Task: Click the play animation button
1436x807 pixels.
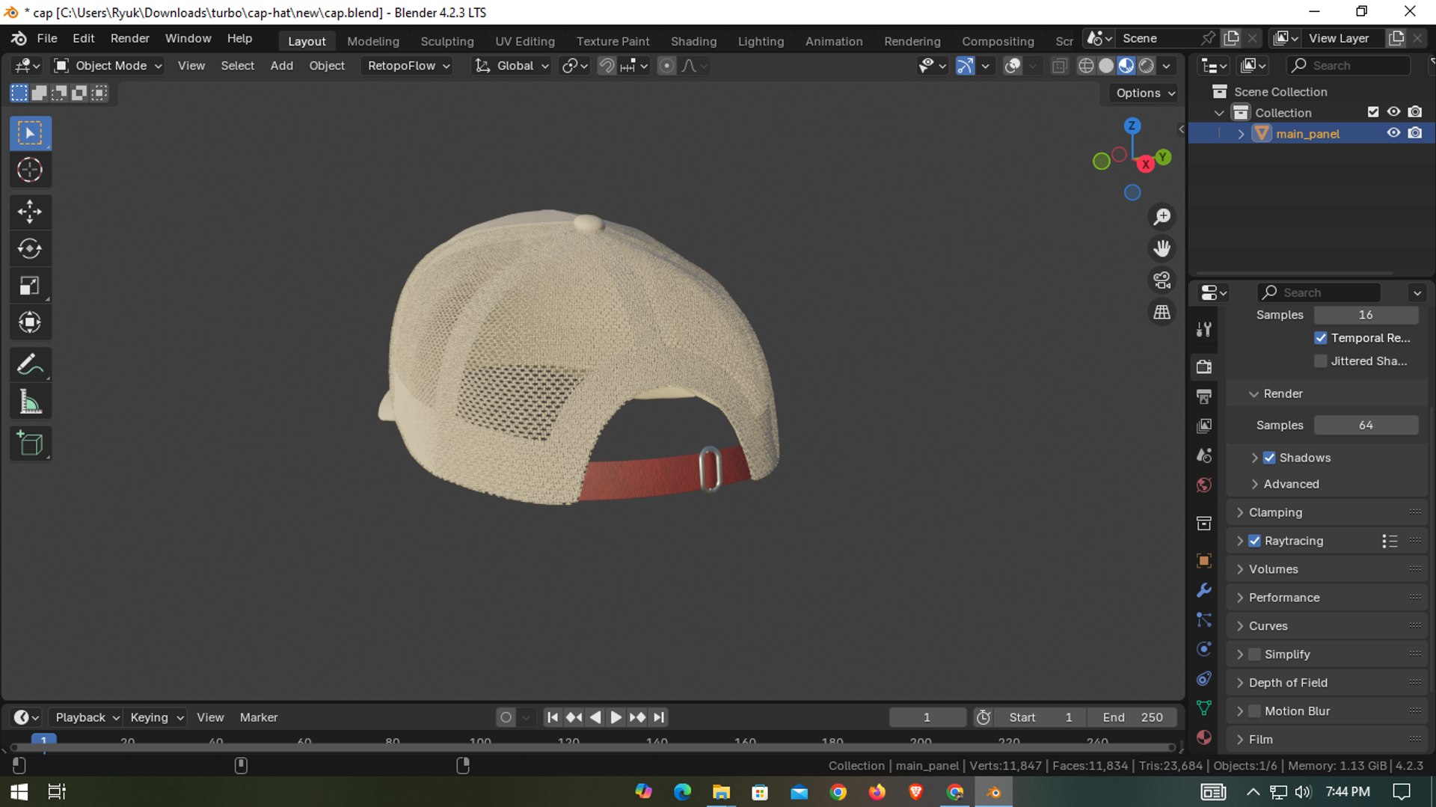Action: click(x=616, y=717)
